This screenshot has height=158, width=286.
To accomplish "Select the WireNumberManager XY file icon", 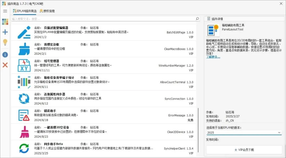I will coord(24,66).
